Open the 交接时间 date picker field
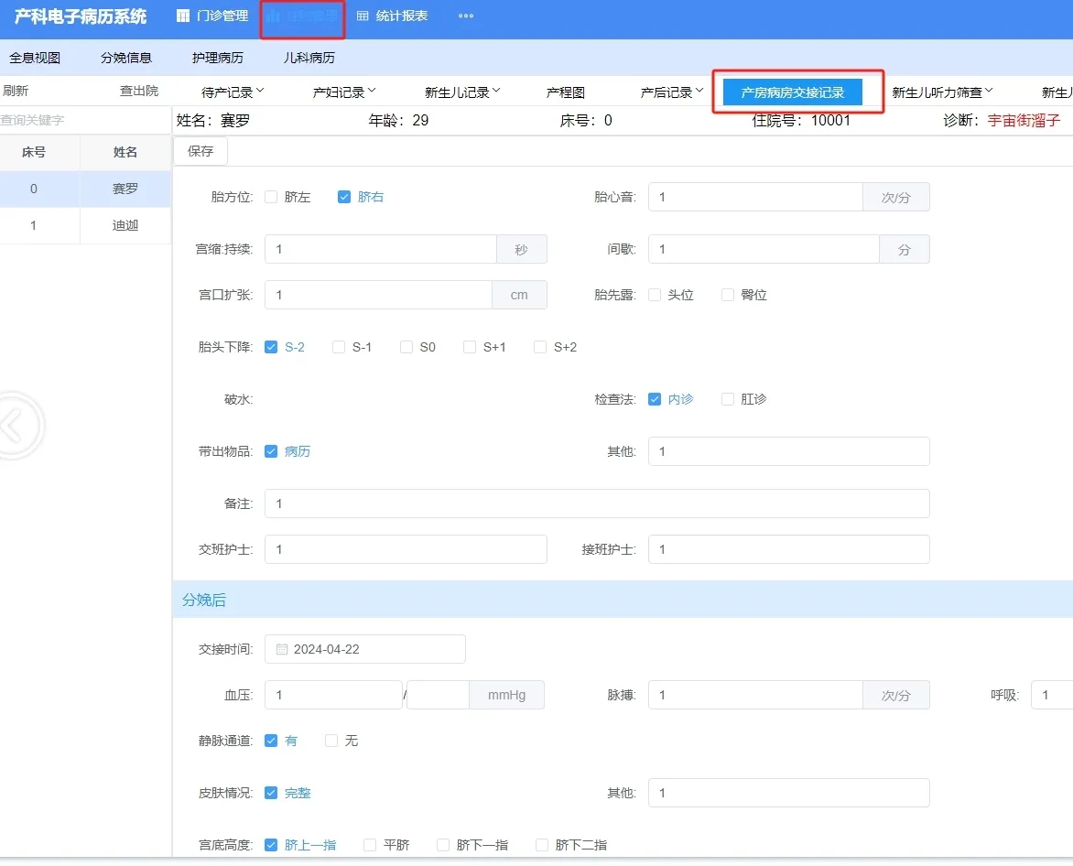The width and height of the screenshot is (1073, 866). [x=364, y=649]
